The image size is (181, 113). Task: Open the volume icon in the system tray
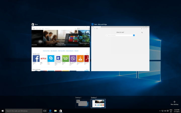165,111
